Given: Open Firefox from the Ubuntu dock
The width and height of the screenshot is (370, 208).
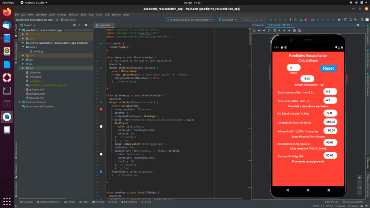Looking at the screenshot, I should [x=7, y=12].
